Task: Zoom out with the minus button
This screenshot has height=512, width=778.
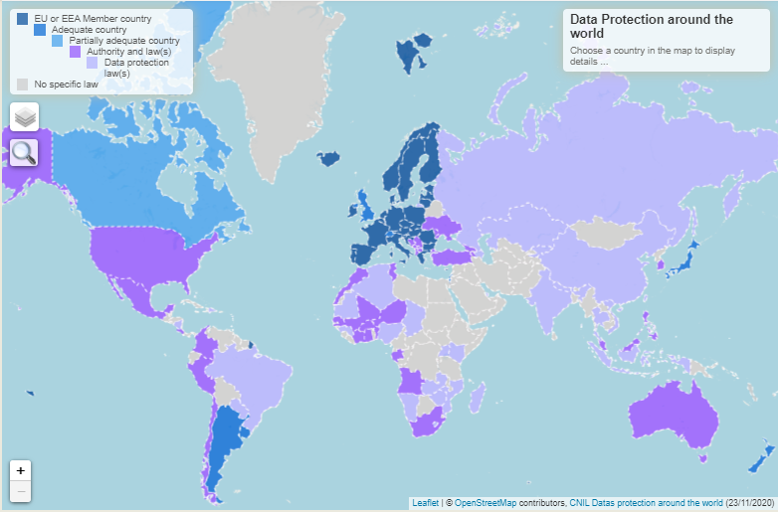Action: (20, 491)
